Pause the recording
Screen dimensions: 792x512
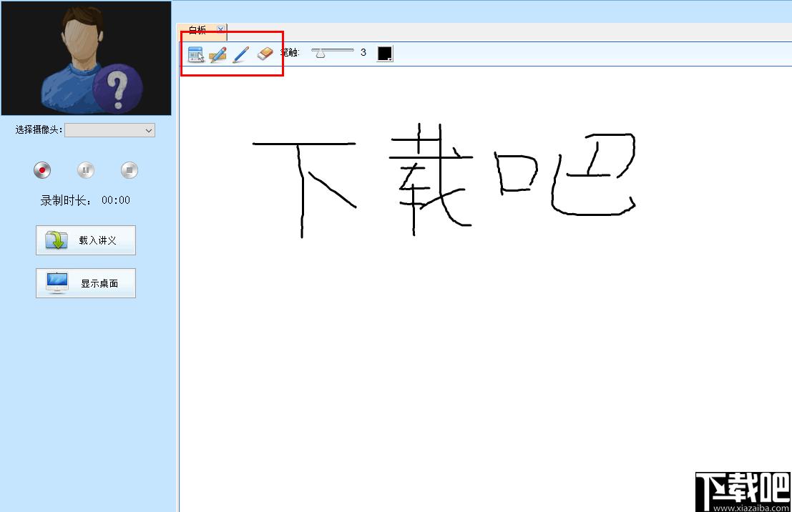[x=86, y=170]
